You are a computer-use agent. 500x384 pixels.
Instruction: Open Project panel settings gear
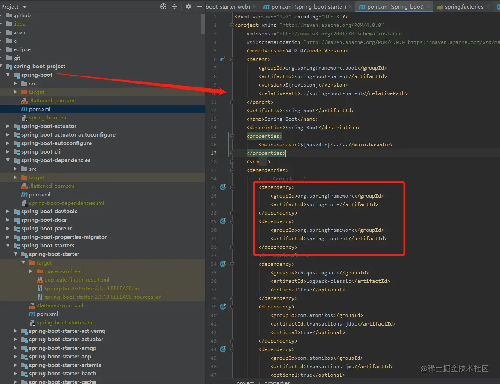[189, 6]
